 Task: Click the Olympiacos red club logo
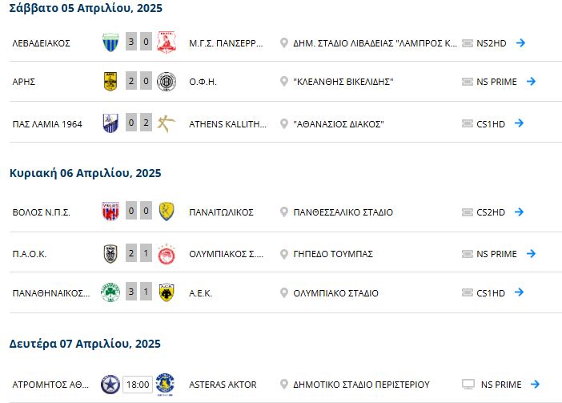(167, 254)
